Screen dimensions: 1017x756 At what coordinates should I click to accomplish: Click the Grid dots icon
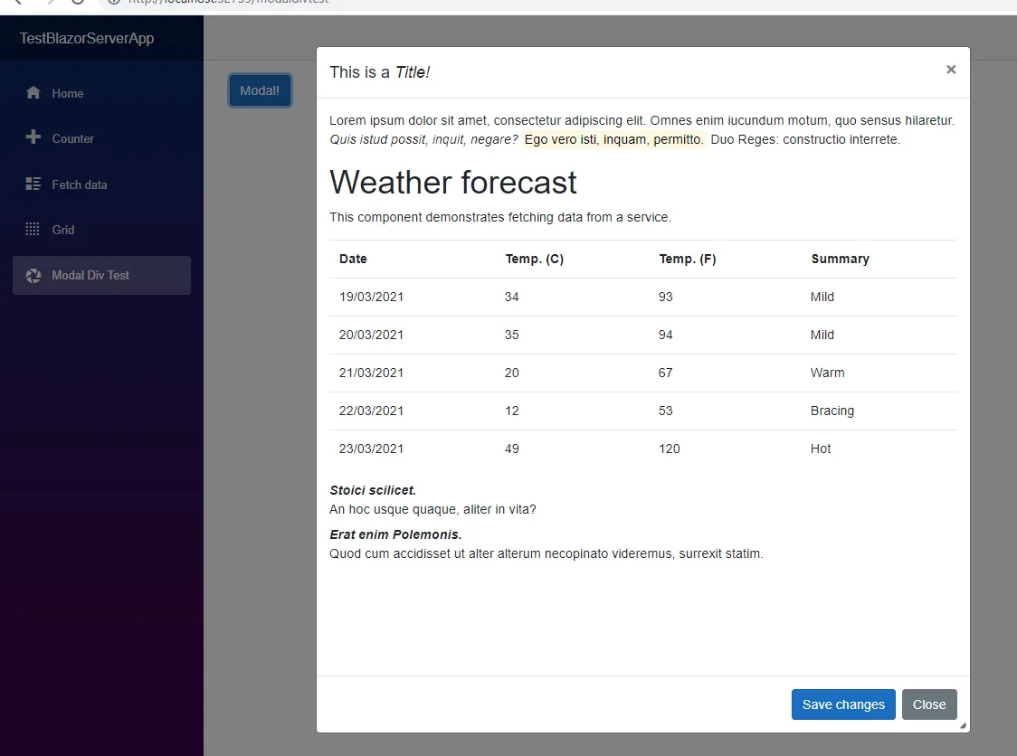(33, 229)
